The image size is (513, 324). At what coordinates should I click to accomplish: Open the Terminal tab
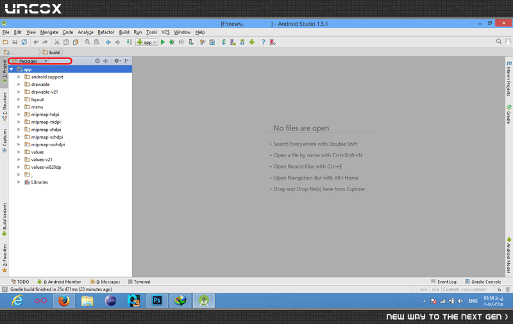point(139,282)
